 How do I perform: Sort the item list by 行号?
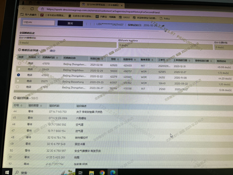coord(22,105)
